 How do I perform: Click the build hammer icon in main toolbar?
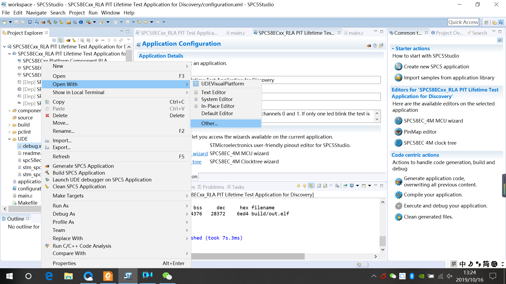[x=49, y=22]
